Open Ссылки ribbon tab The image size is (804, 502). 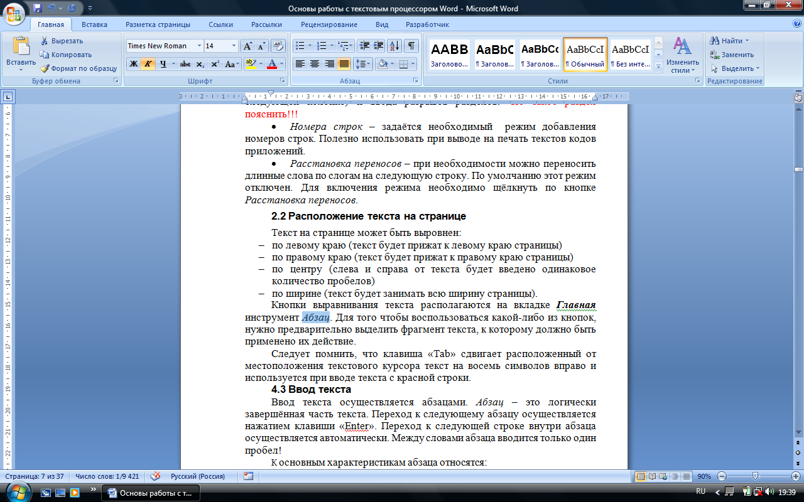(x=220, y=24)
